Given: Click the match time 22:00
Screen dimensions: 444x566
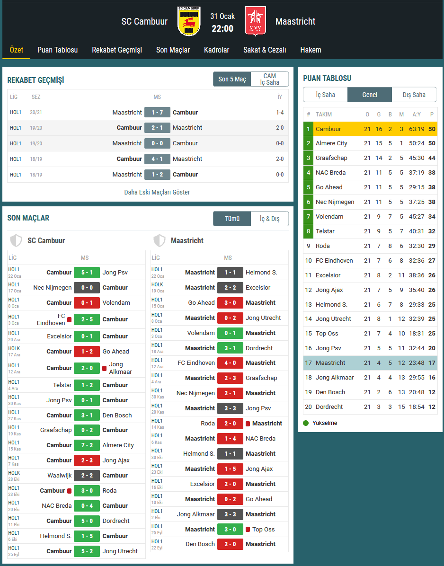Looking at the screenshot, I should [x=222, y=28].
